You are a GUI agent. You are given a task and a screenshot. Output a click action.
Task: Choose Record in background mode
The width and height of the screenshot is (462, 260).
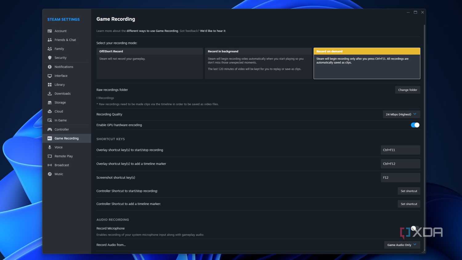(258, 63)
